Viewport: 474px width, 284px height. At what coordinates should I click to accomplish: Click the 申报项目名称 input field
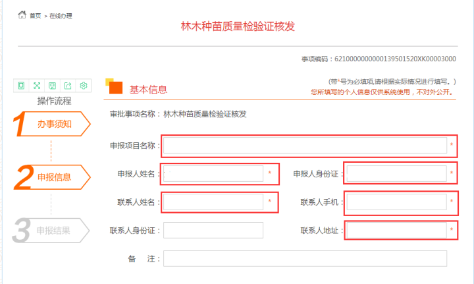(305, 146)
